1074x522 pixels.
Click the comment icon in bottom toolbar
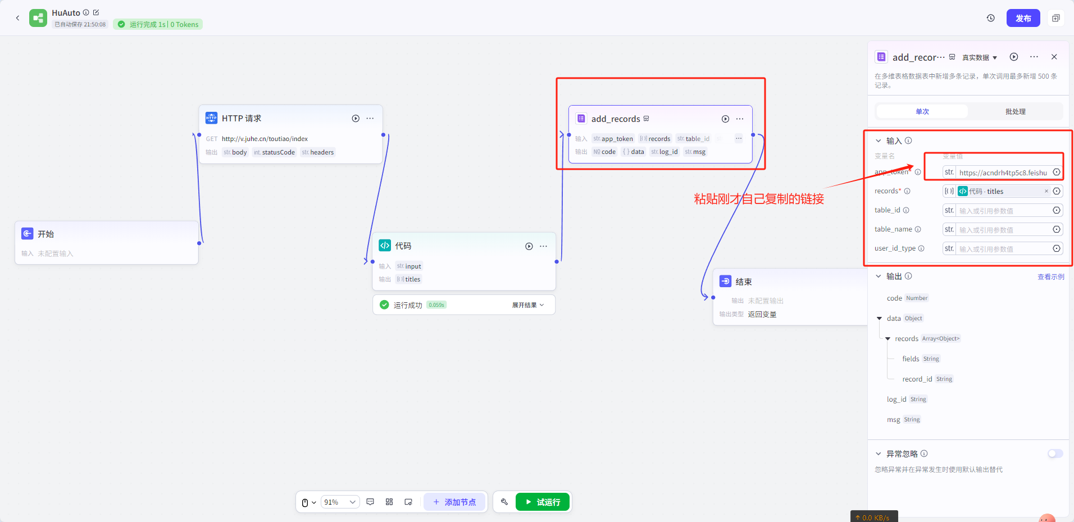click(370, 502)
